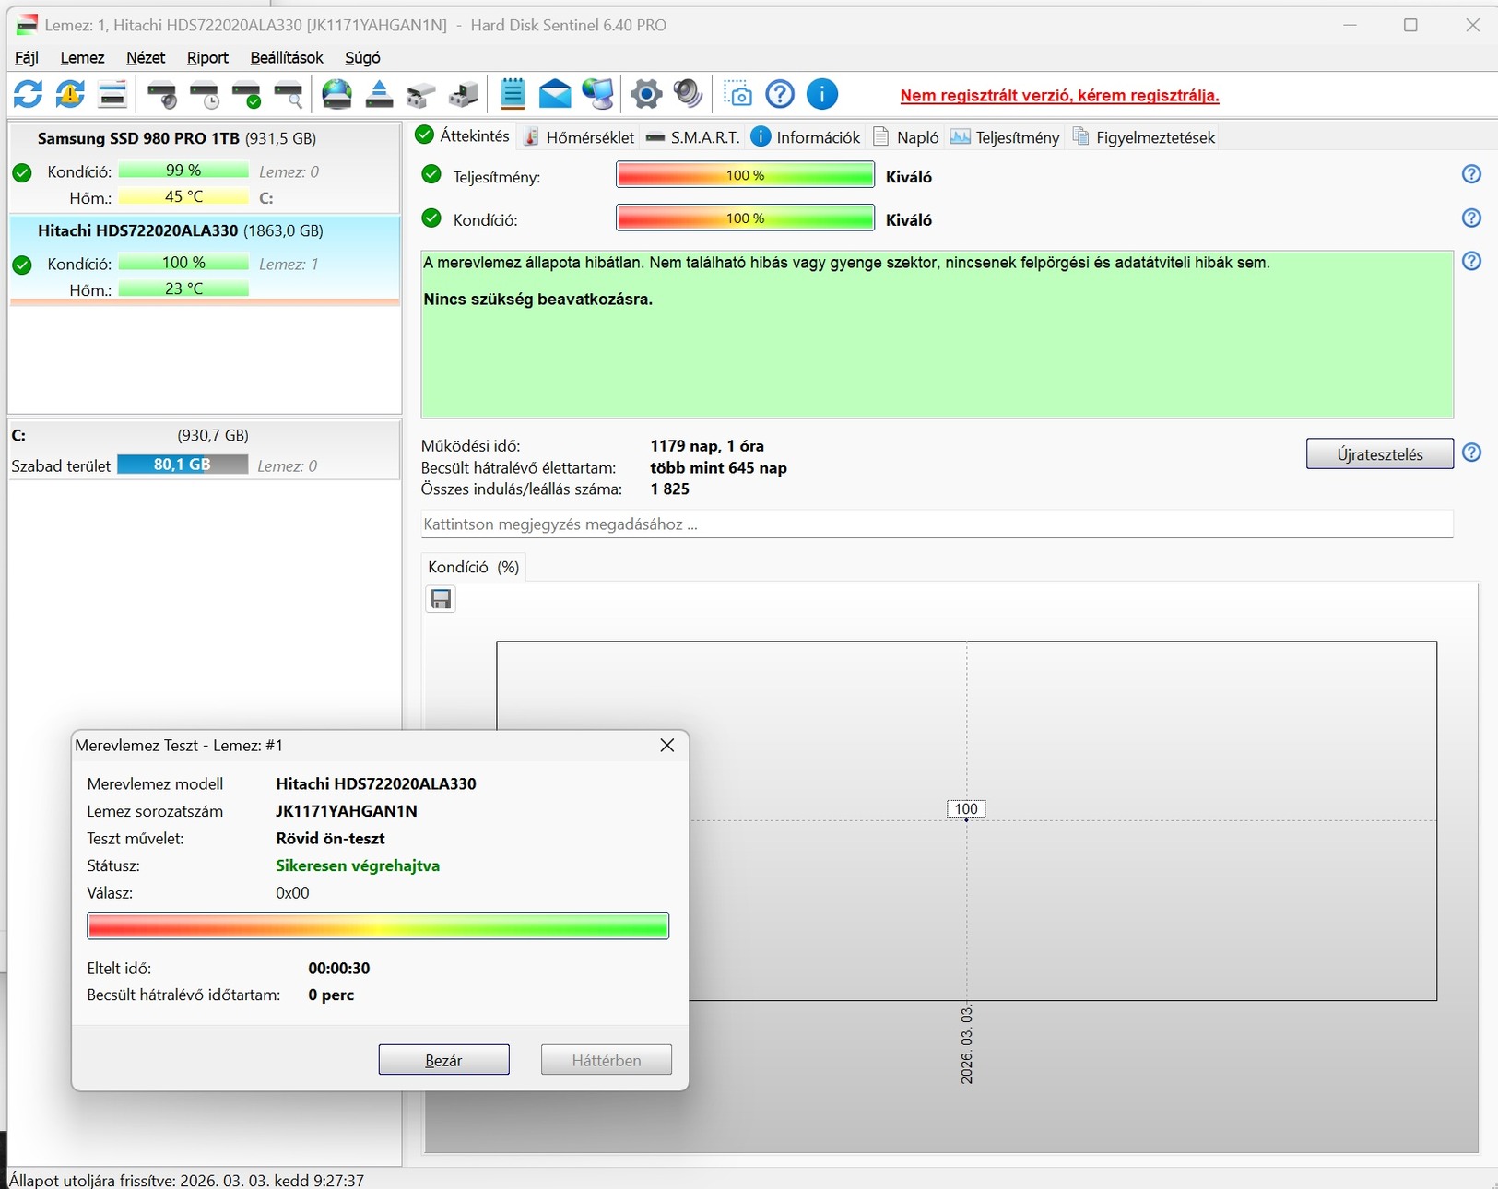1498x1189 pixels.
Task: Click the disk with clock toolbar icon
Action: [x=205, y=94]
